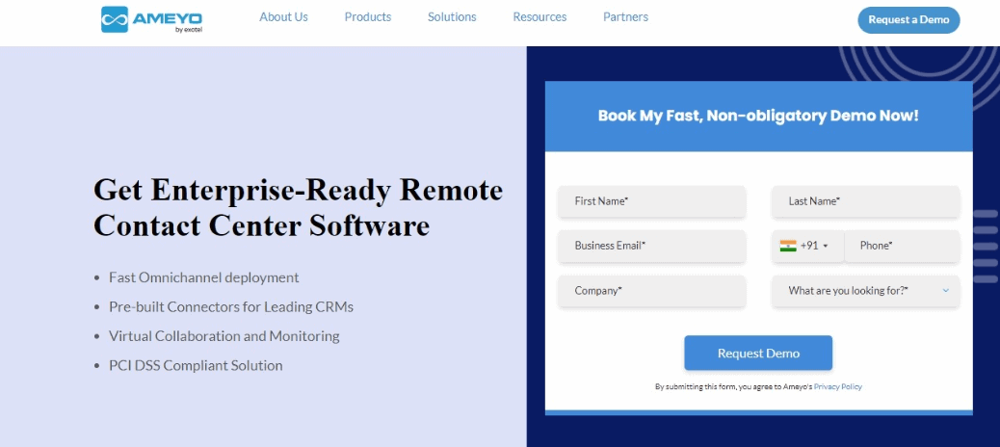Screen dimensions: 1000x447
Task: Click the India flag icon
Action: click(x=788, y=246)
